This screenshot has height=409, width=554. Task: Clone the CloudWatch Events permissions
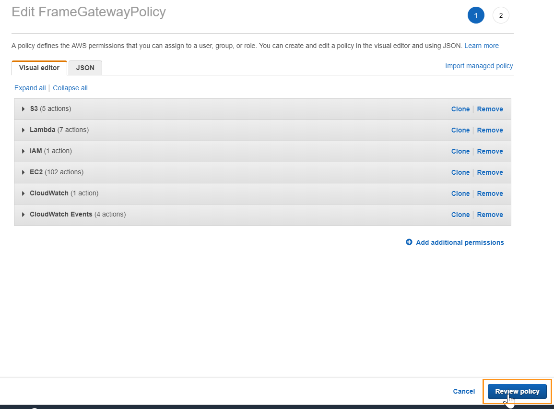point(460,215)
